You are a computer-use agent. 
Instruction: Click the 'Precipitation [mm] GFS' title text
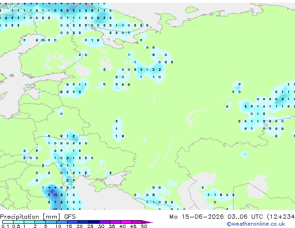(x=38, y=217)
